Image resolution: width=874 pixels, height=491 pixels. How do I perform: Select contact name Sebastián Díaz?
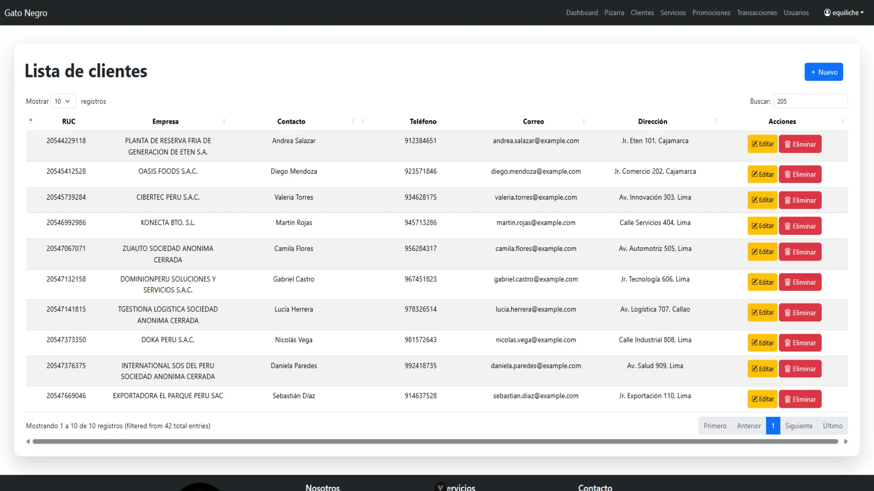coord(294,396)
